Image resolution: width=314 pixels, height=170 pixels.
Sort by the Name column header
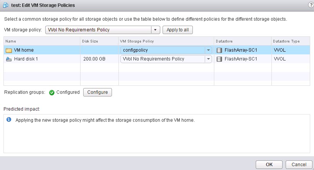click(x=42, y=41)
